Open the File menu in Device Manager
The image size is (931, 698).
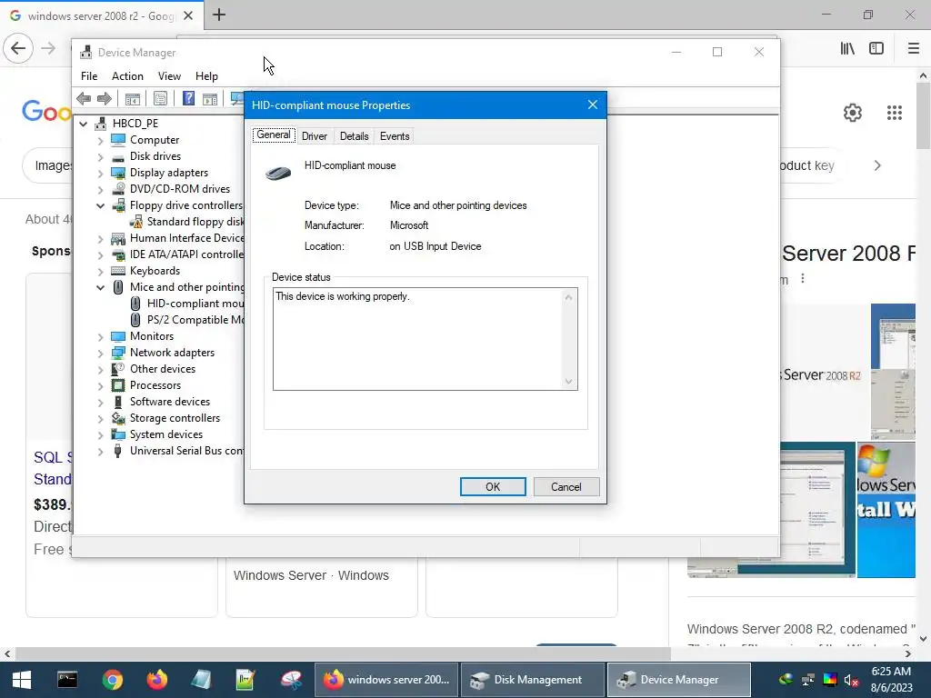tap(89, 76)
